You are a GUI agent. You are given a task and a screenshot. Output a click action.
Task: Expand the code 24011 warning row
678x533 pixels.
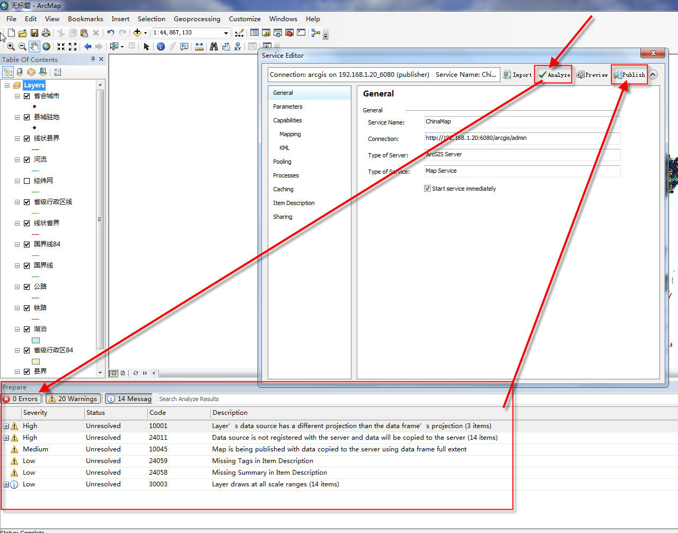(6, 438)
